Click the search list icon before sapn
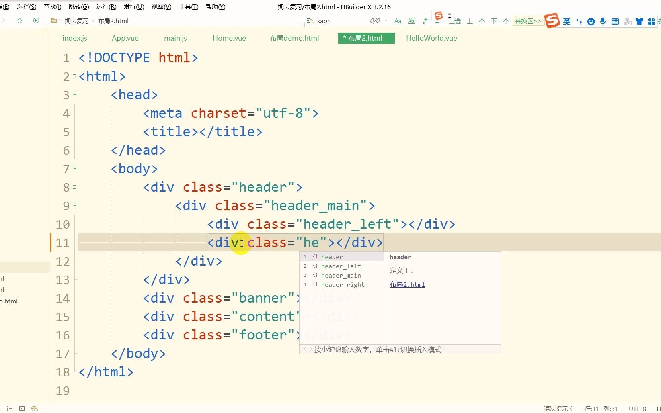661x413 pixels. pos(310,21)
